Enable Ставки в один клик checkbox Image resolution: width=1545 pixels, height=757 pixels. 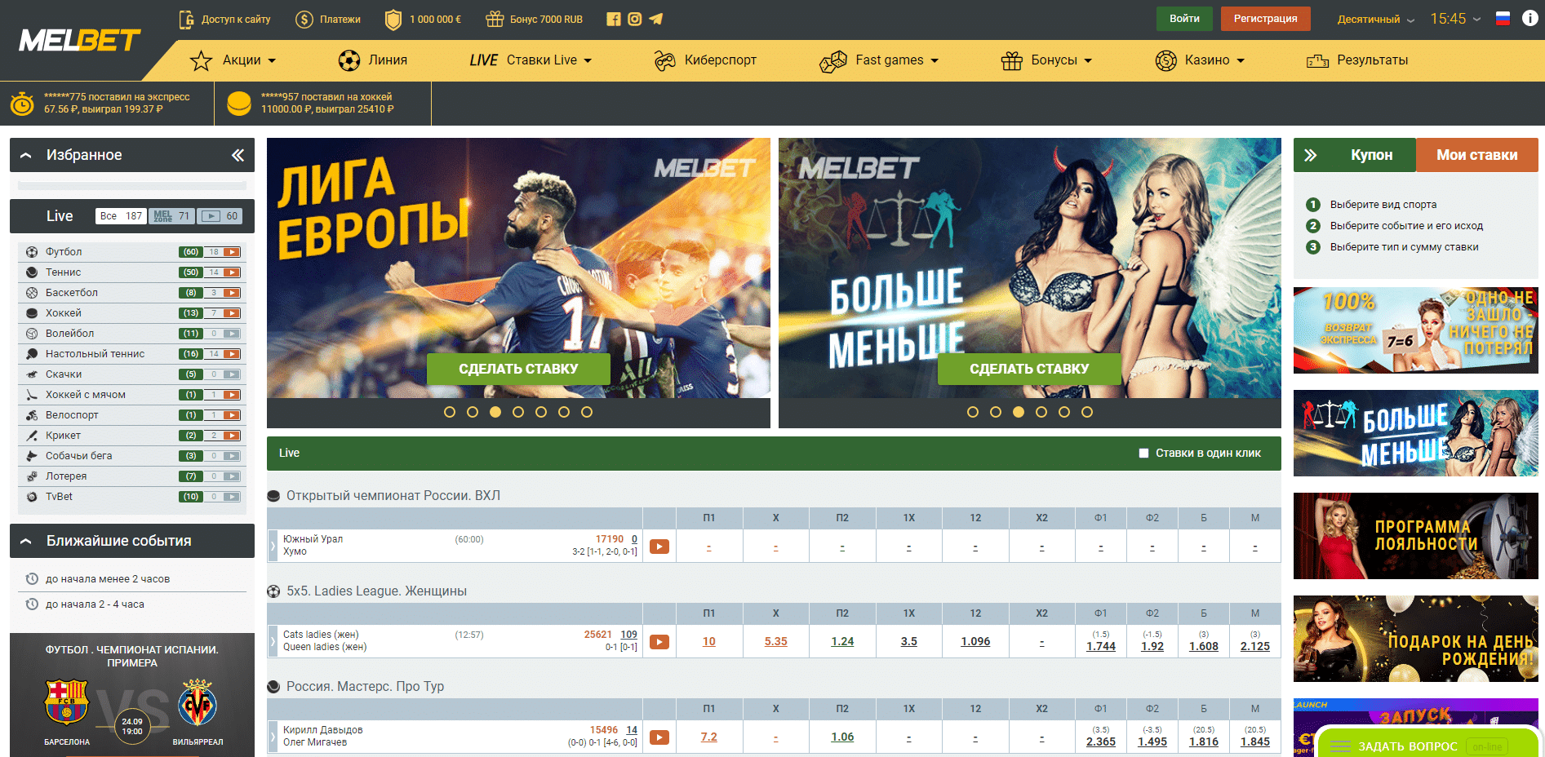click(1143, 454)
